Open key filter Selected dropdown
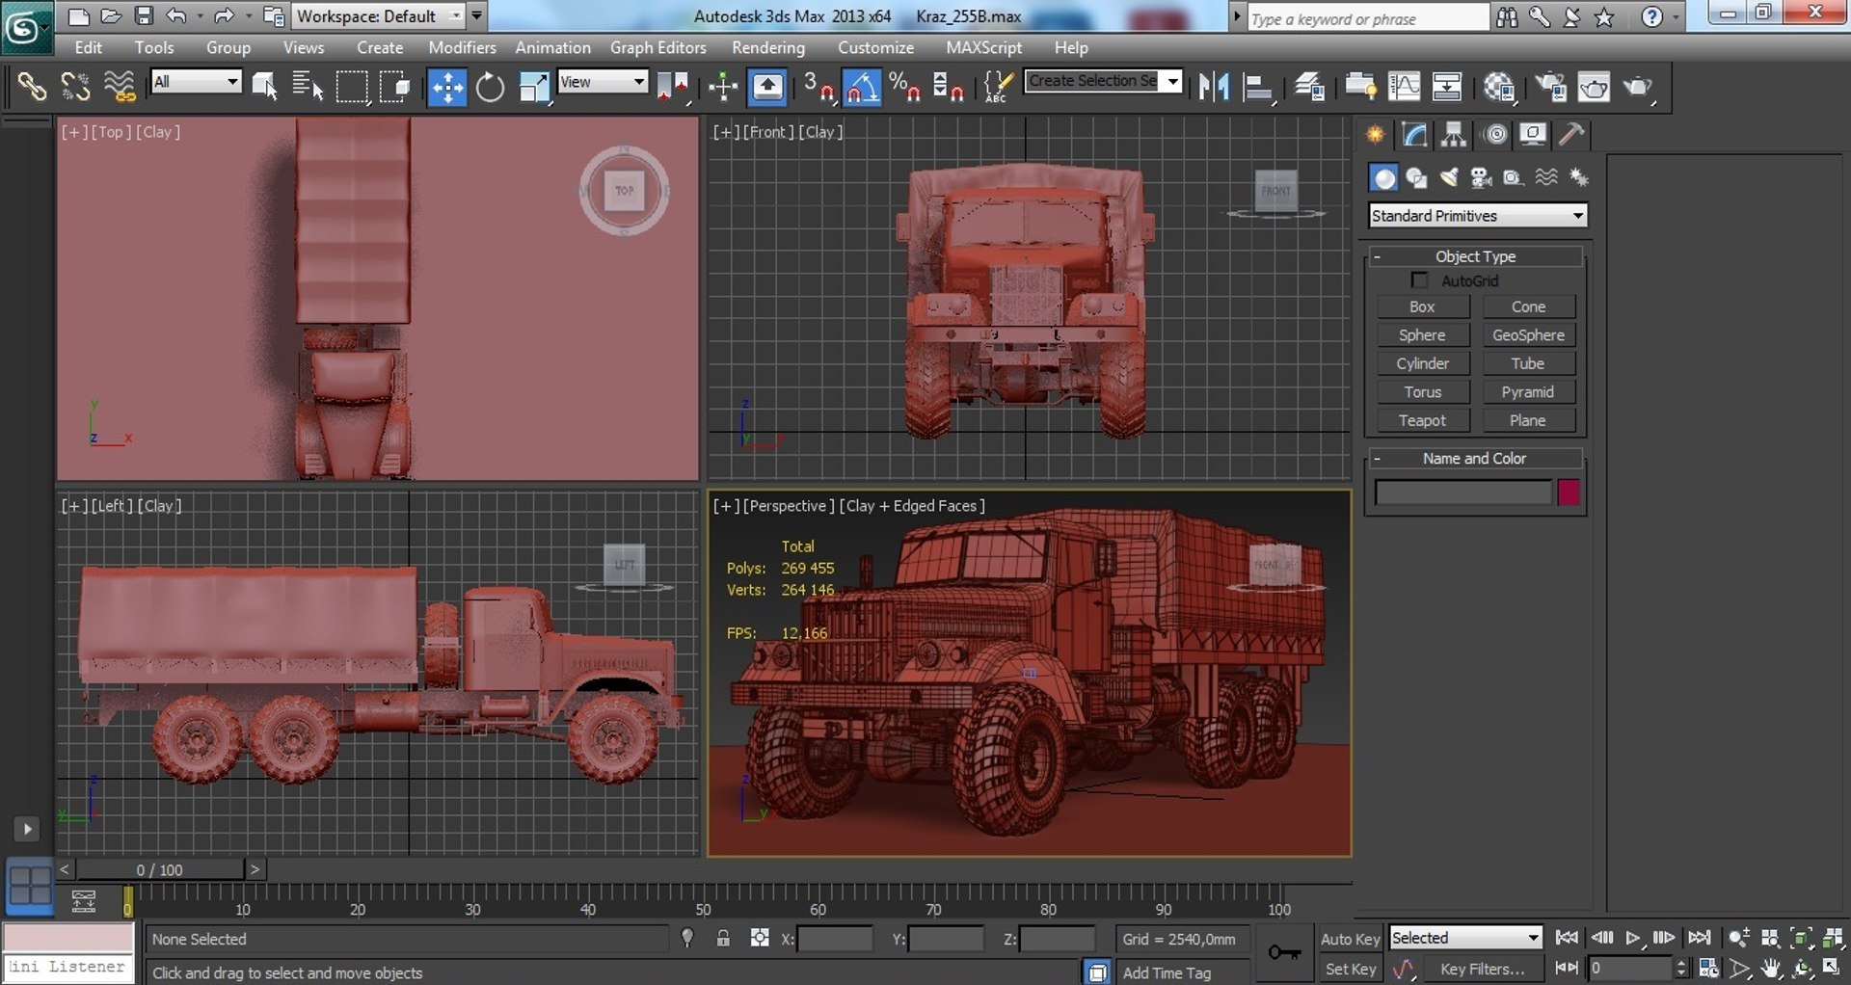The height and width of the screenshot is (985, 1851). 1465,938
